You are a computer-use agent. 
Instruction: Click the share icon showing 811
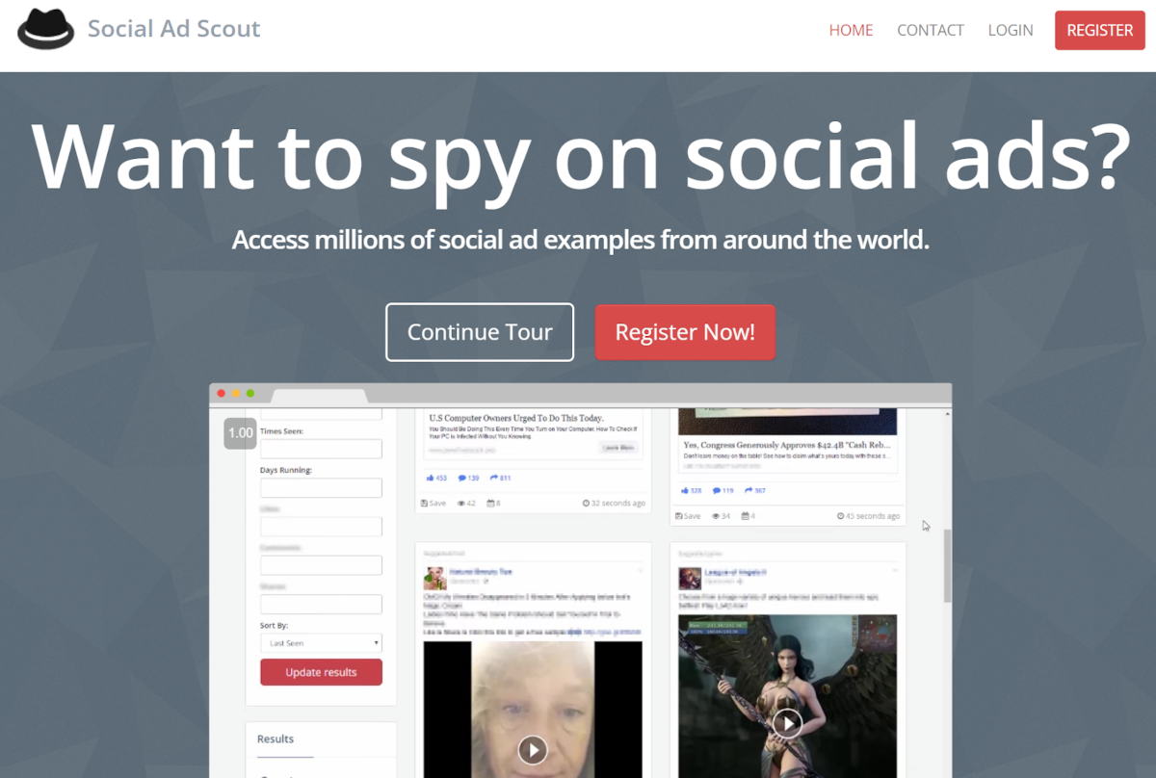click(493, 478)
